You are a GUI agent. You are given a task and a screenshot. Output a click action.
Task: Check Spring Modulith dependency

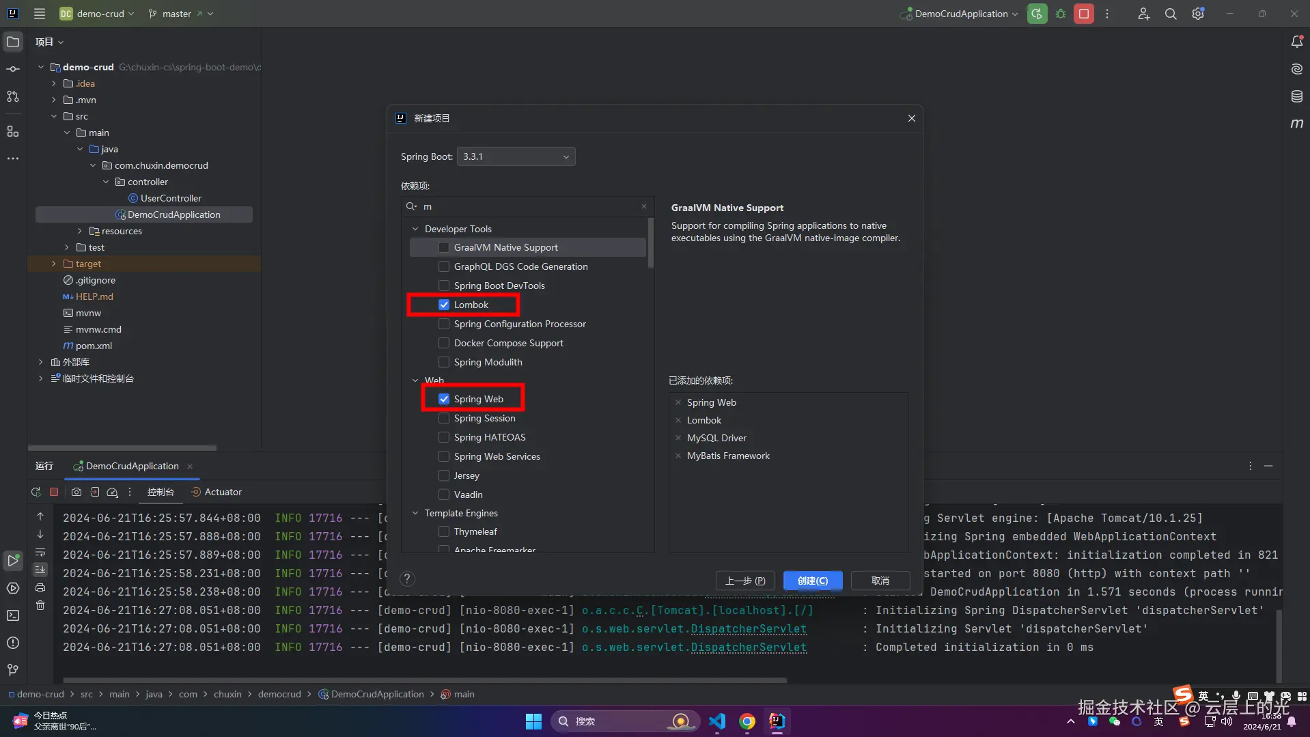444,362
